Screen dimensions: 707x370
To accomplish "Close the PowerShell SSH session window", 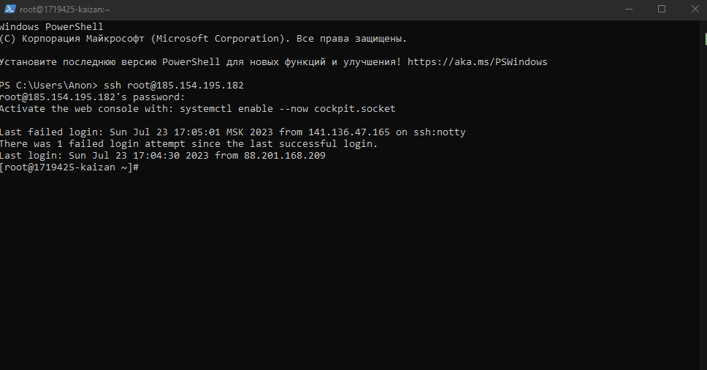I will point(695,9).
